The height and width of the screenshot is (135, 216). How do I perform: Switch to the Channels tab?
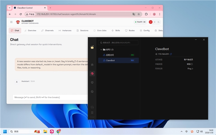point(47,31)
